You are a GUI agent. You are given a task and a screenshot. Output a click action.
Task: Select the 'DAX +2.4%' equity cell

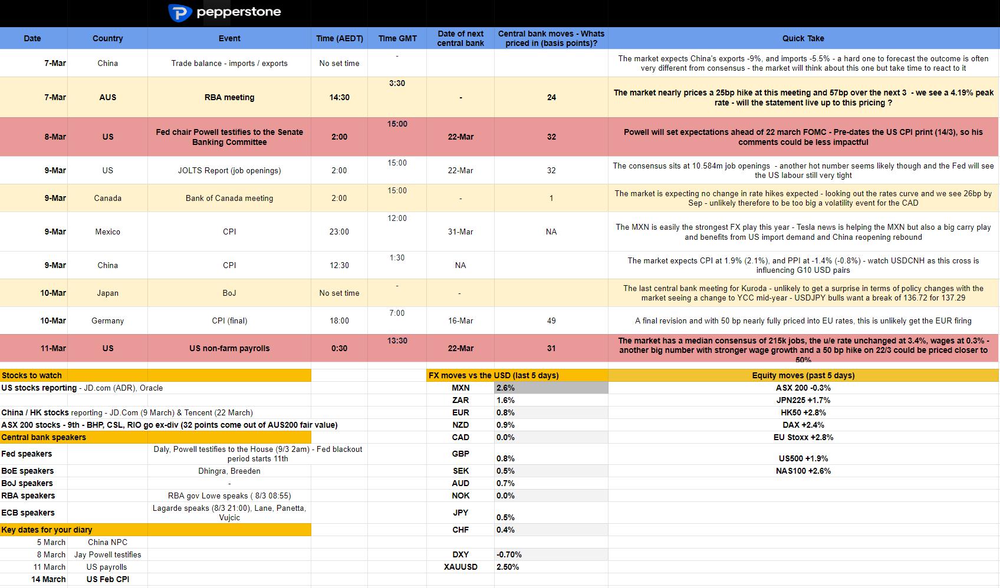click(x=803, y=425)
